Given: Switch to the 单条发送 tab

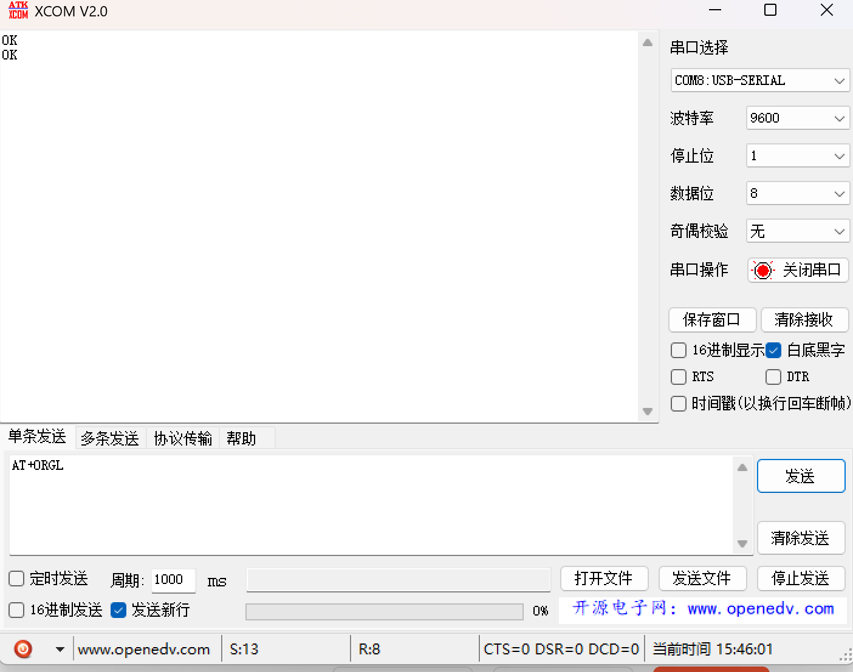Looking at the screenshot, I should (37, 436).
